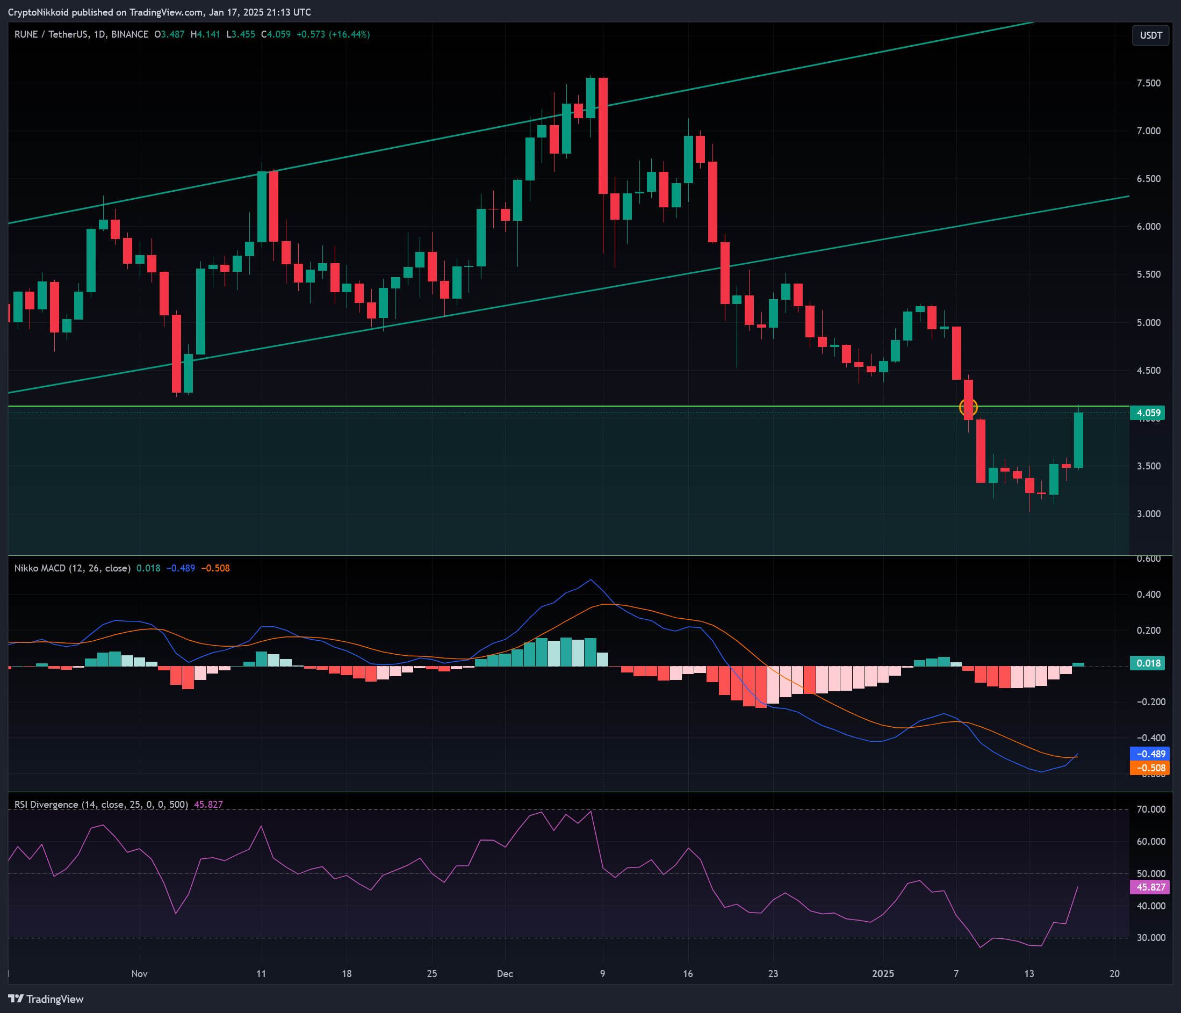Click the CryptoNikkoid published header text
This screenshot has height=1013, width=1181.
[x=160, y=12]
